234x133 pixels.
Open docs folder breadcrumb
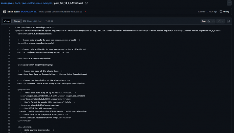(x=17, y=3)
